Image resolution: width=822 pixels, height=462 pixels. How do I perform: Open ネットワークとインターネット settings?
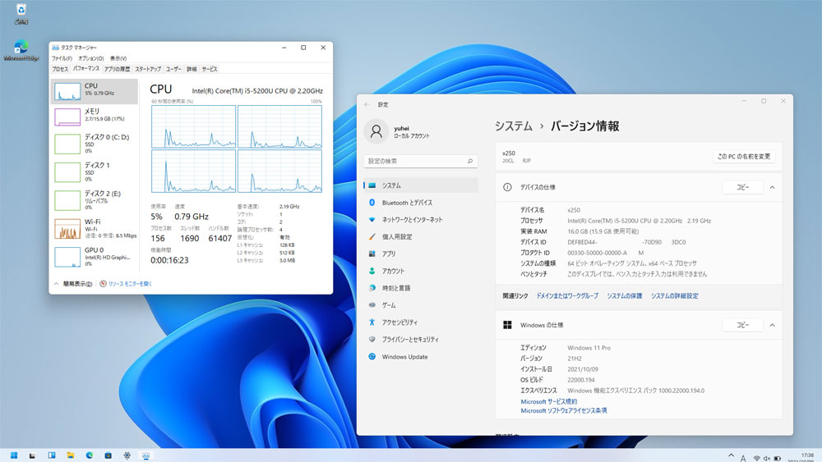pos(420,220)
